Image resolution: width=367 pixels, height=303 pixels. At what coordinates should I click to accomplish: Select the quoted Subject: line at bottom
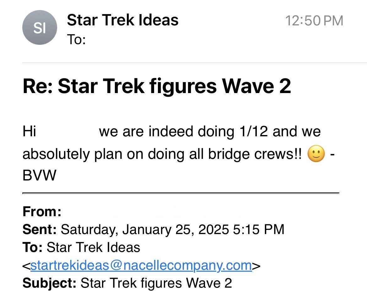[127, 283]
